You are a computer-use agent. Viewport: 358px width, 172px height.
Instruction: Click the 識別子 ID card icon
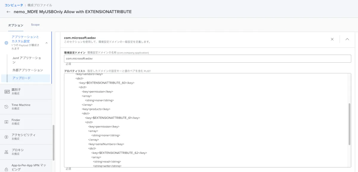point(7,91)
